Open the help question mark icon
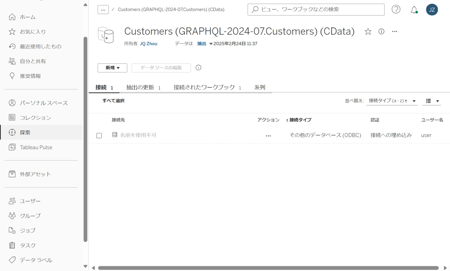 [396, 9]
